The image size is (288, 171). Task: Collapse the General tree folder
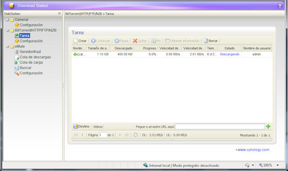tap(7, 20)
